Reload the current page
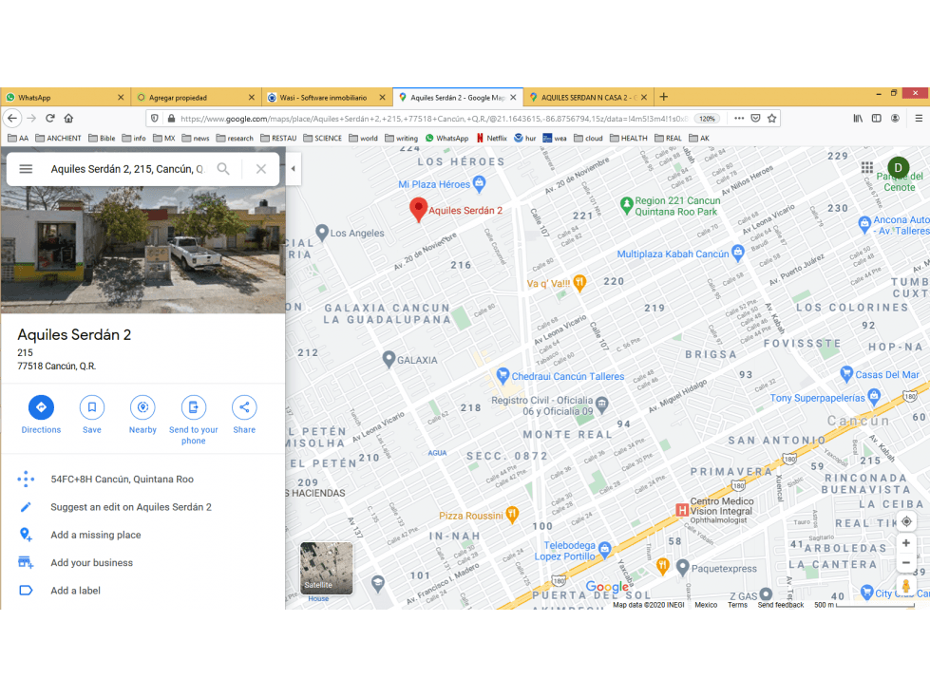The image size is (930, 697). pos(50,118)
